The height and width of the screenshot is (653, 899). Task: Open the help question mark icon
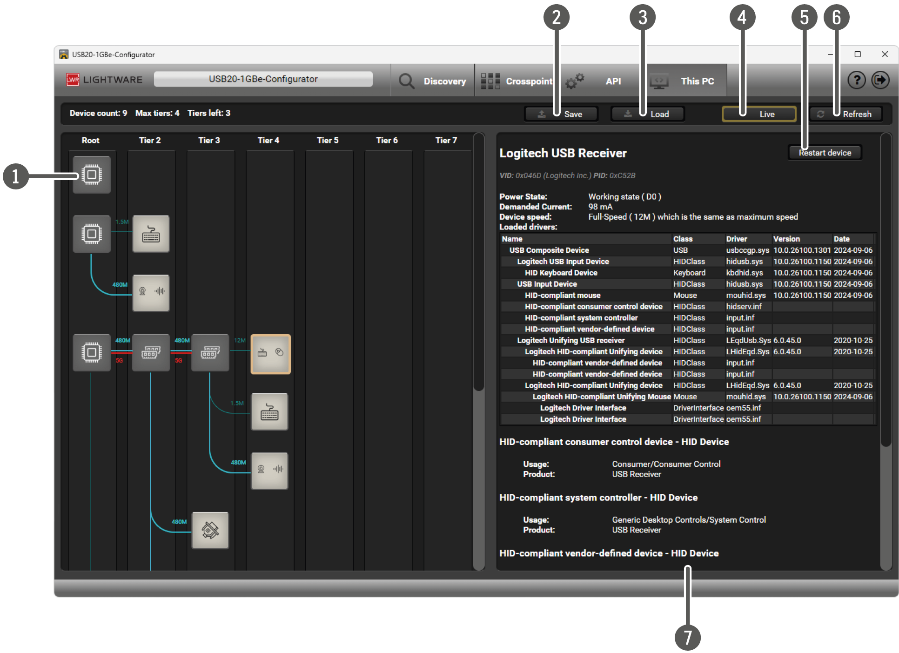click(x=856, y=81)
